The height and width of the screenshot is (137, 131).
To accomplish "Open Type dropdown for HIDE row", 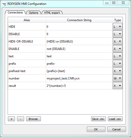I will click(118, 26).
